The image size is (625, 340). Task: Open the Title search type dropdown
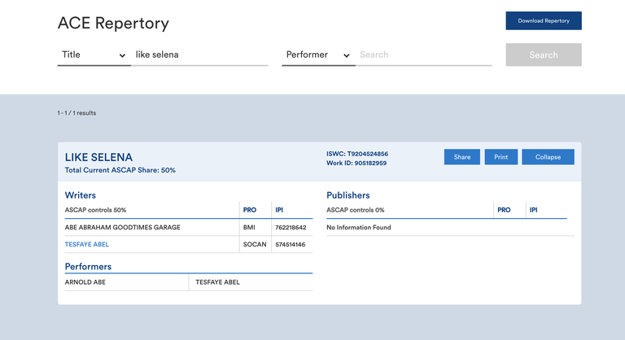click(94, 54)
